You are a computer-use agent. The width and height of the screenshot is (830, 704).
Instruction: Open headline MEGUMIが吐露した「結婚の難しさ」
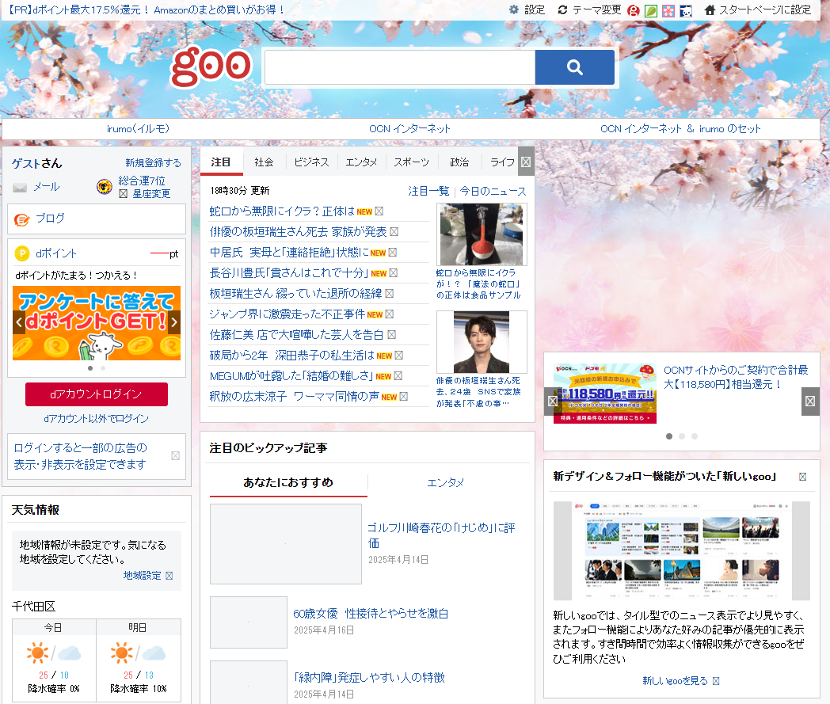[x=291, y=376]
